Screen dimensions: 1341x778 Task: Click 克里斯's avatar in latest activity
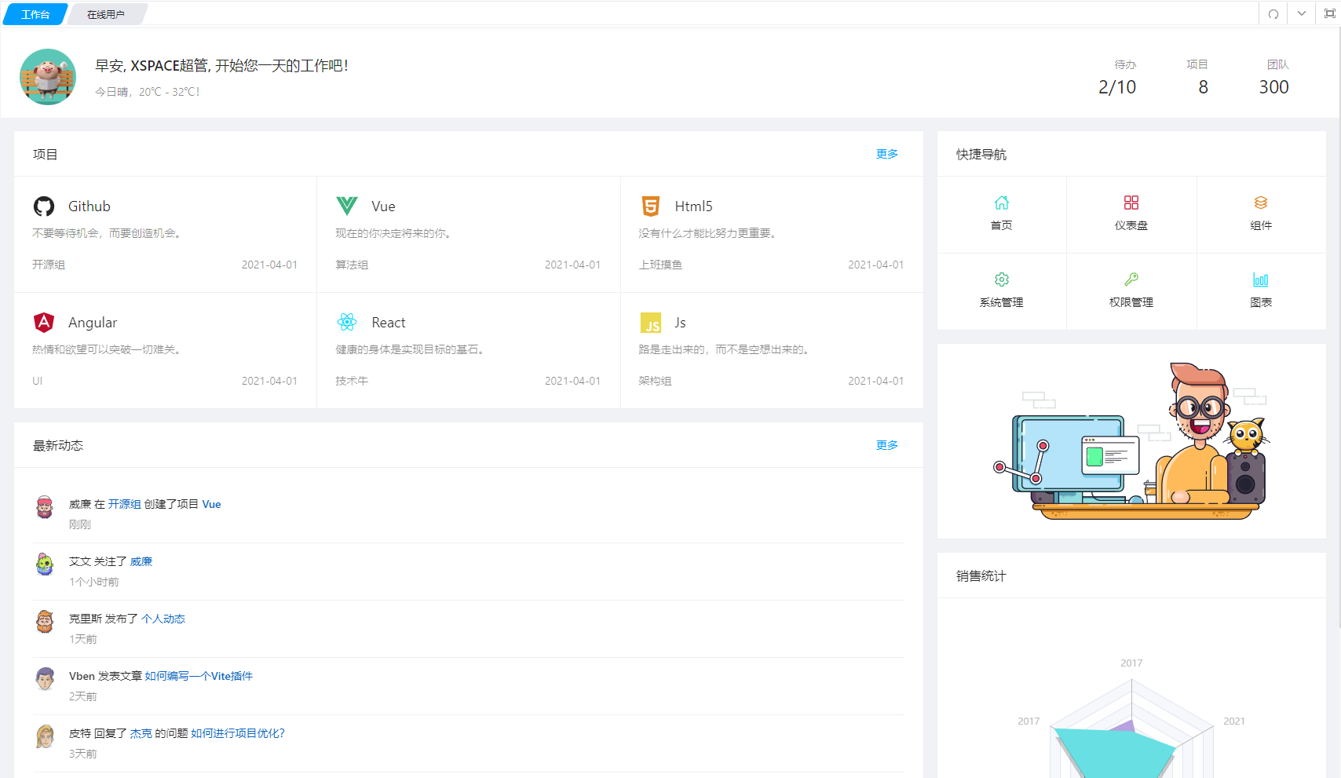point(45,622)
